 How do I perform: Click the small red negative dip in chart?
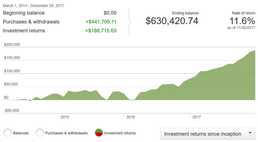[x=30, y=100]
